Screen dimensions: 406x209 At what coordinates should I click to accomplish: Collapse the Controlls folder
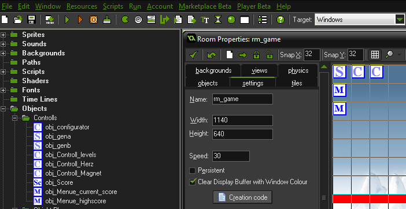(15, 118)
